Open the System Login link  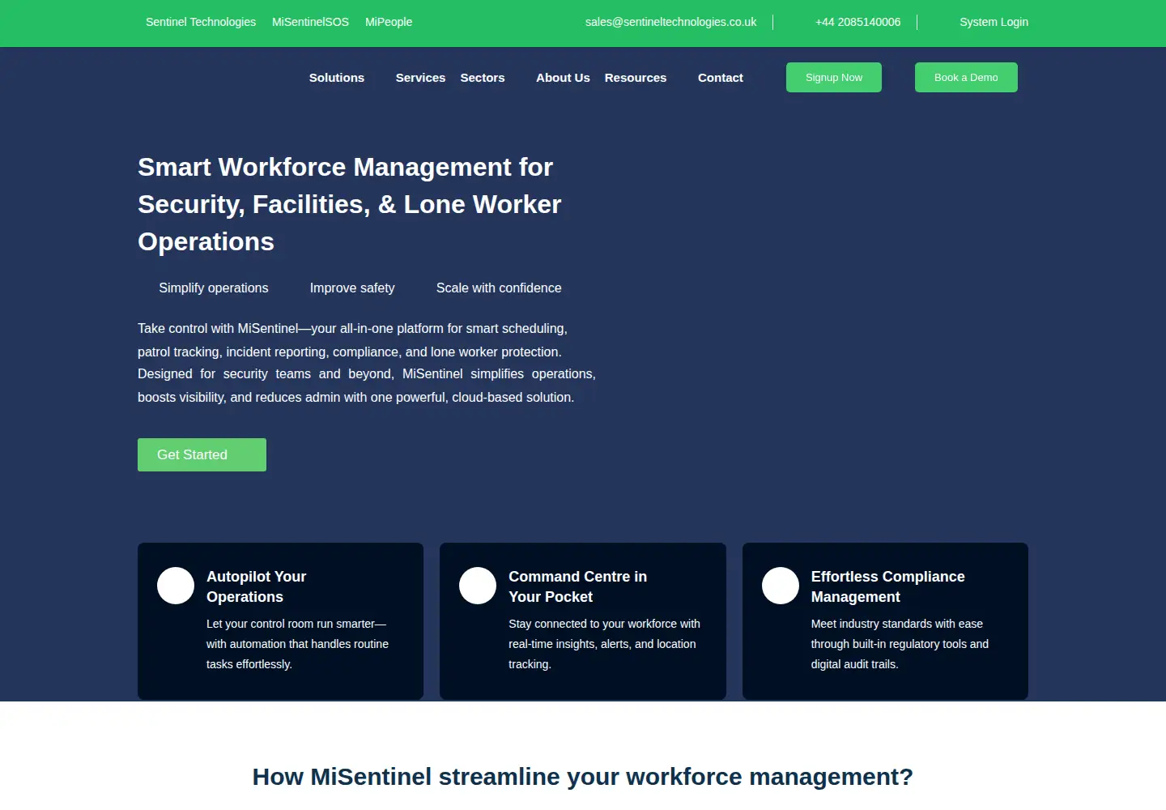(994, 22)
